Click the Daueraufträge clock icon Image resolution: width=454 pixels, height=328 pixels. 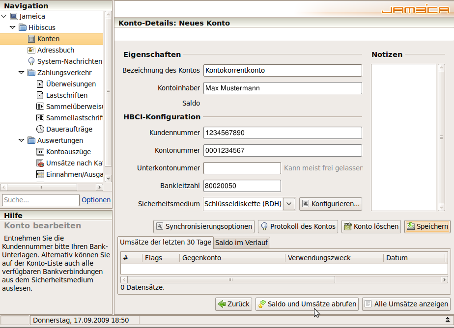pyautogui.click(x=40, y=129)
